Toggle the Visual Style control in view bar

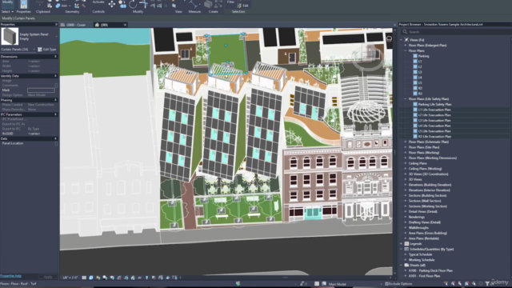pyautogui.click(x=91, y=278)
